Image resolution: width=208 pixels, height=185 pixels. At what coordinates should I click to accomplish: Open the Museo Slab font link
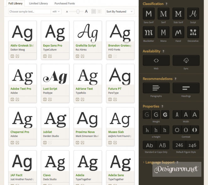pos(116,132)
